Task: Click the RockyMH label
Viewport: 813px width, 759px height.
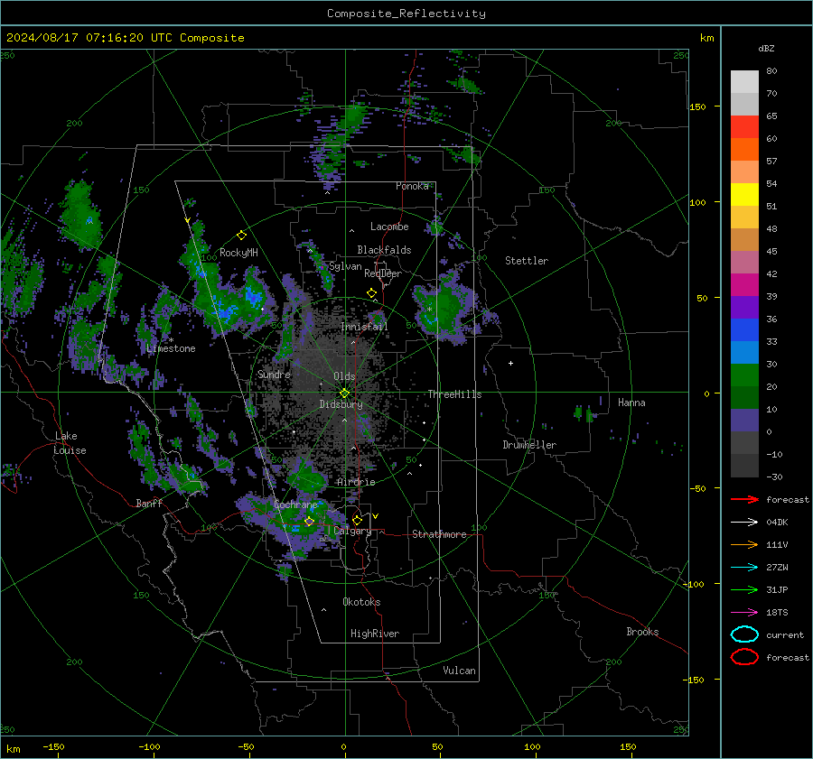Action: pos(238,253)
